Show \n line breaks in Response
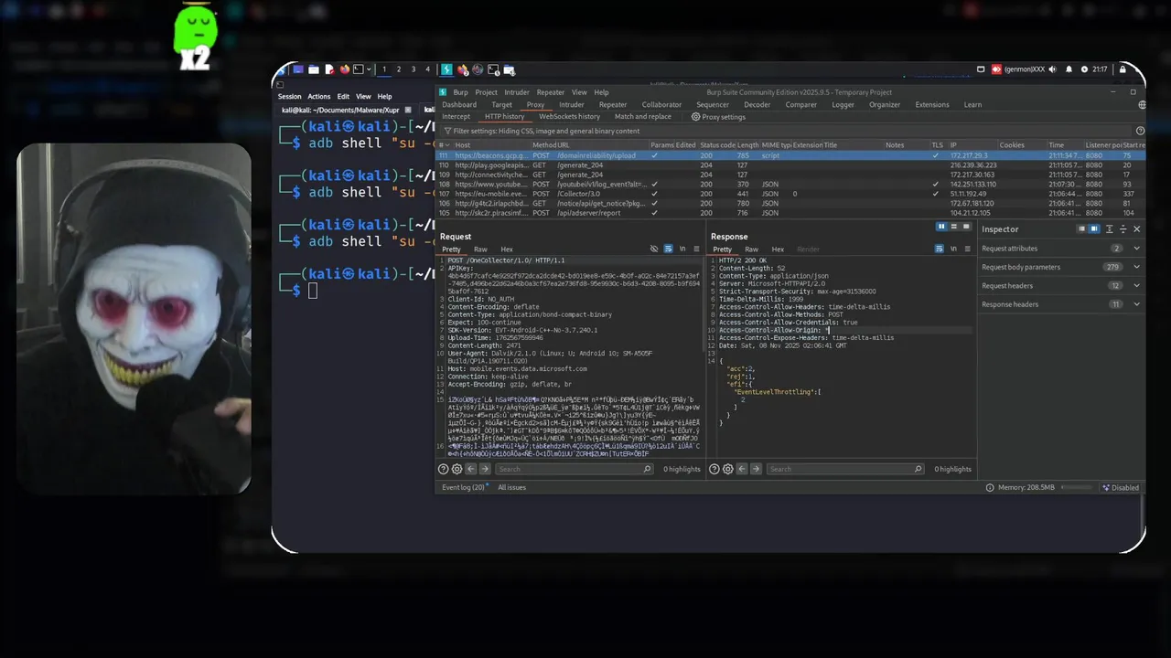This screenshot has width=1171, height=658. 953,249
